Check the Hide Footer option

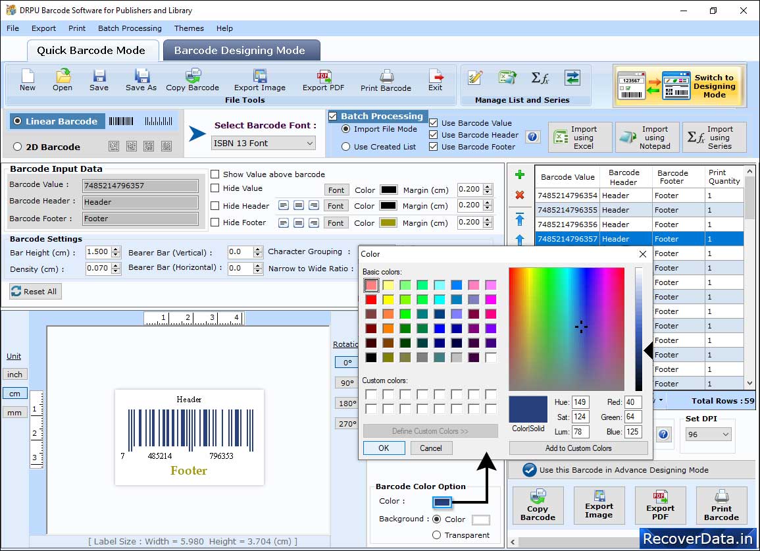click(x=215, y=222)
